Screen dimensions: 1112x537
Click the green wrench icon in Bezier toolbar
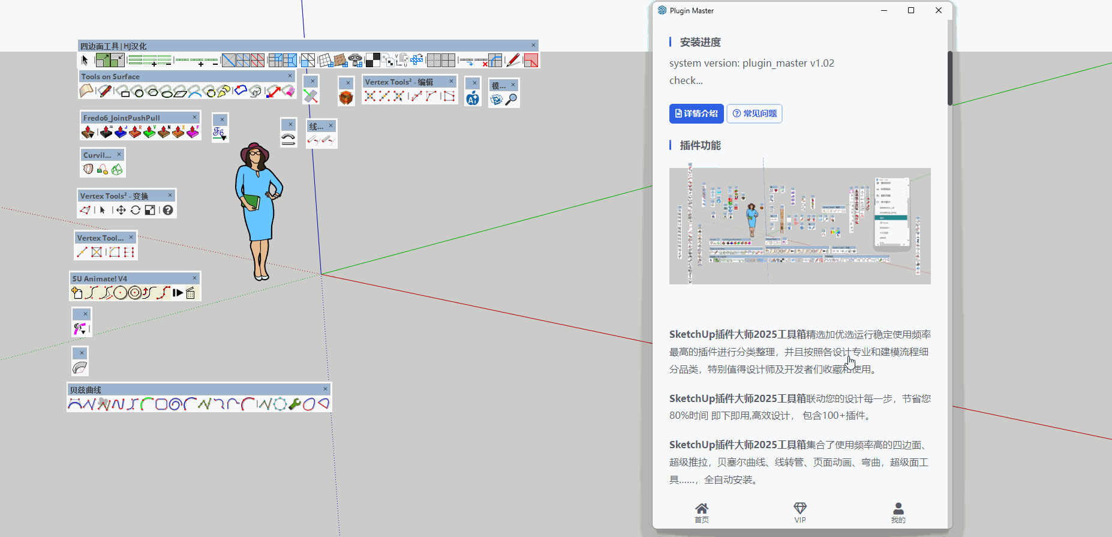tap(294, 404)
